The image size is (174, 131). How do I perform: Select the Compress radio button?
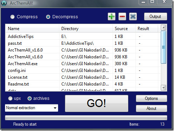(12, 17)
